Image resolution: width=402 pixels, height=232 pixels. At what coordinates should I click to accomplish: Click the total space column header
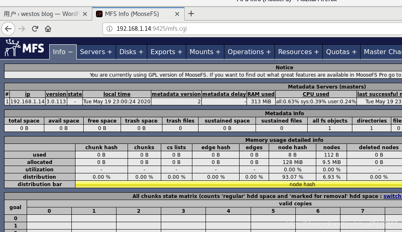[24, 121]
